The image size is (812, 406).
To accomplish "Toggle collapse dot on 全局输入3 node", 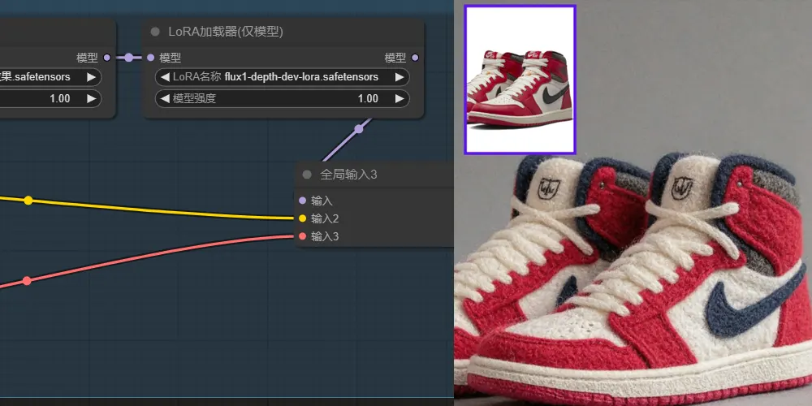I will point(307,175).
